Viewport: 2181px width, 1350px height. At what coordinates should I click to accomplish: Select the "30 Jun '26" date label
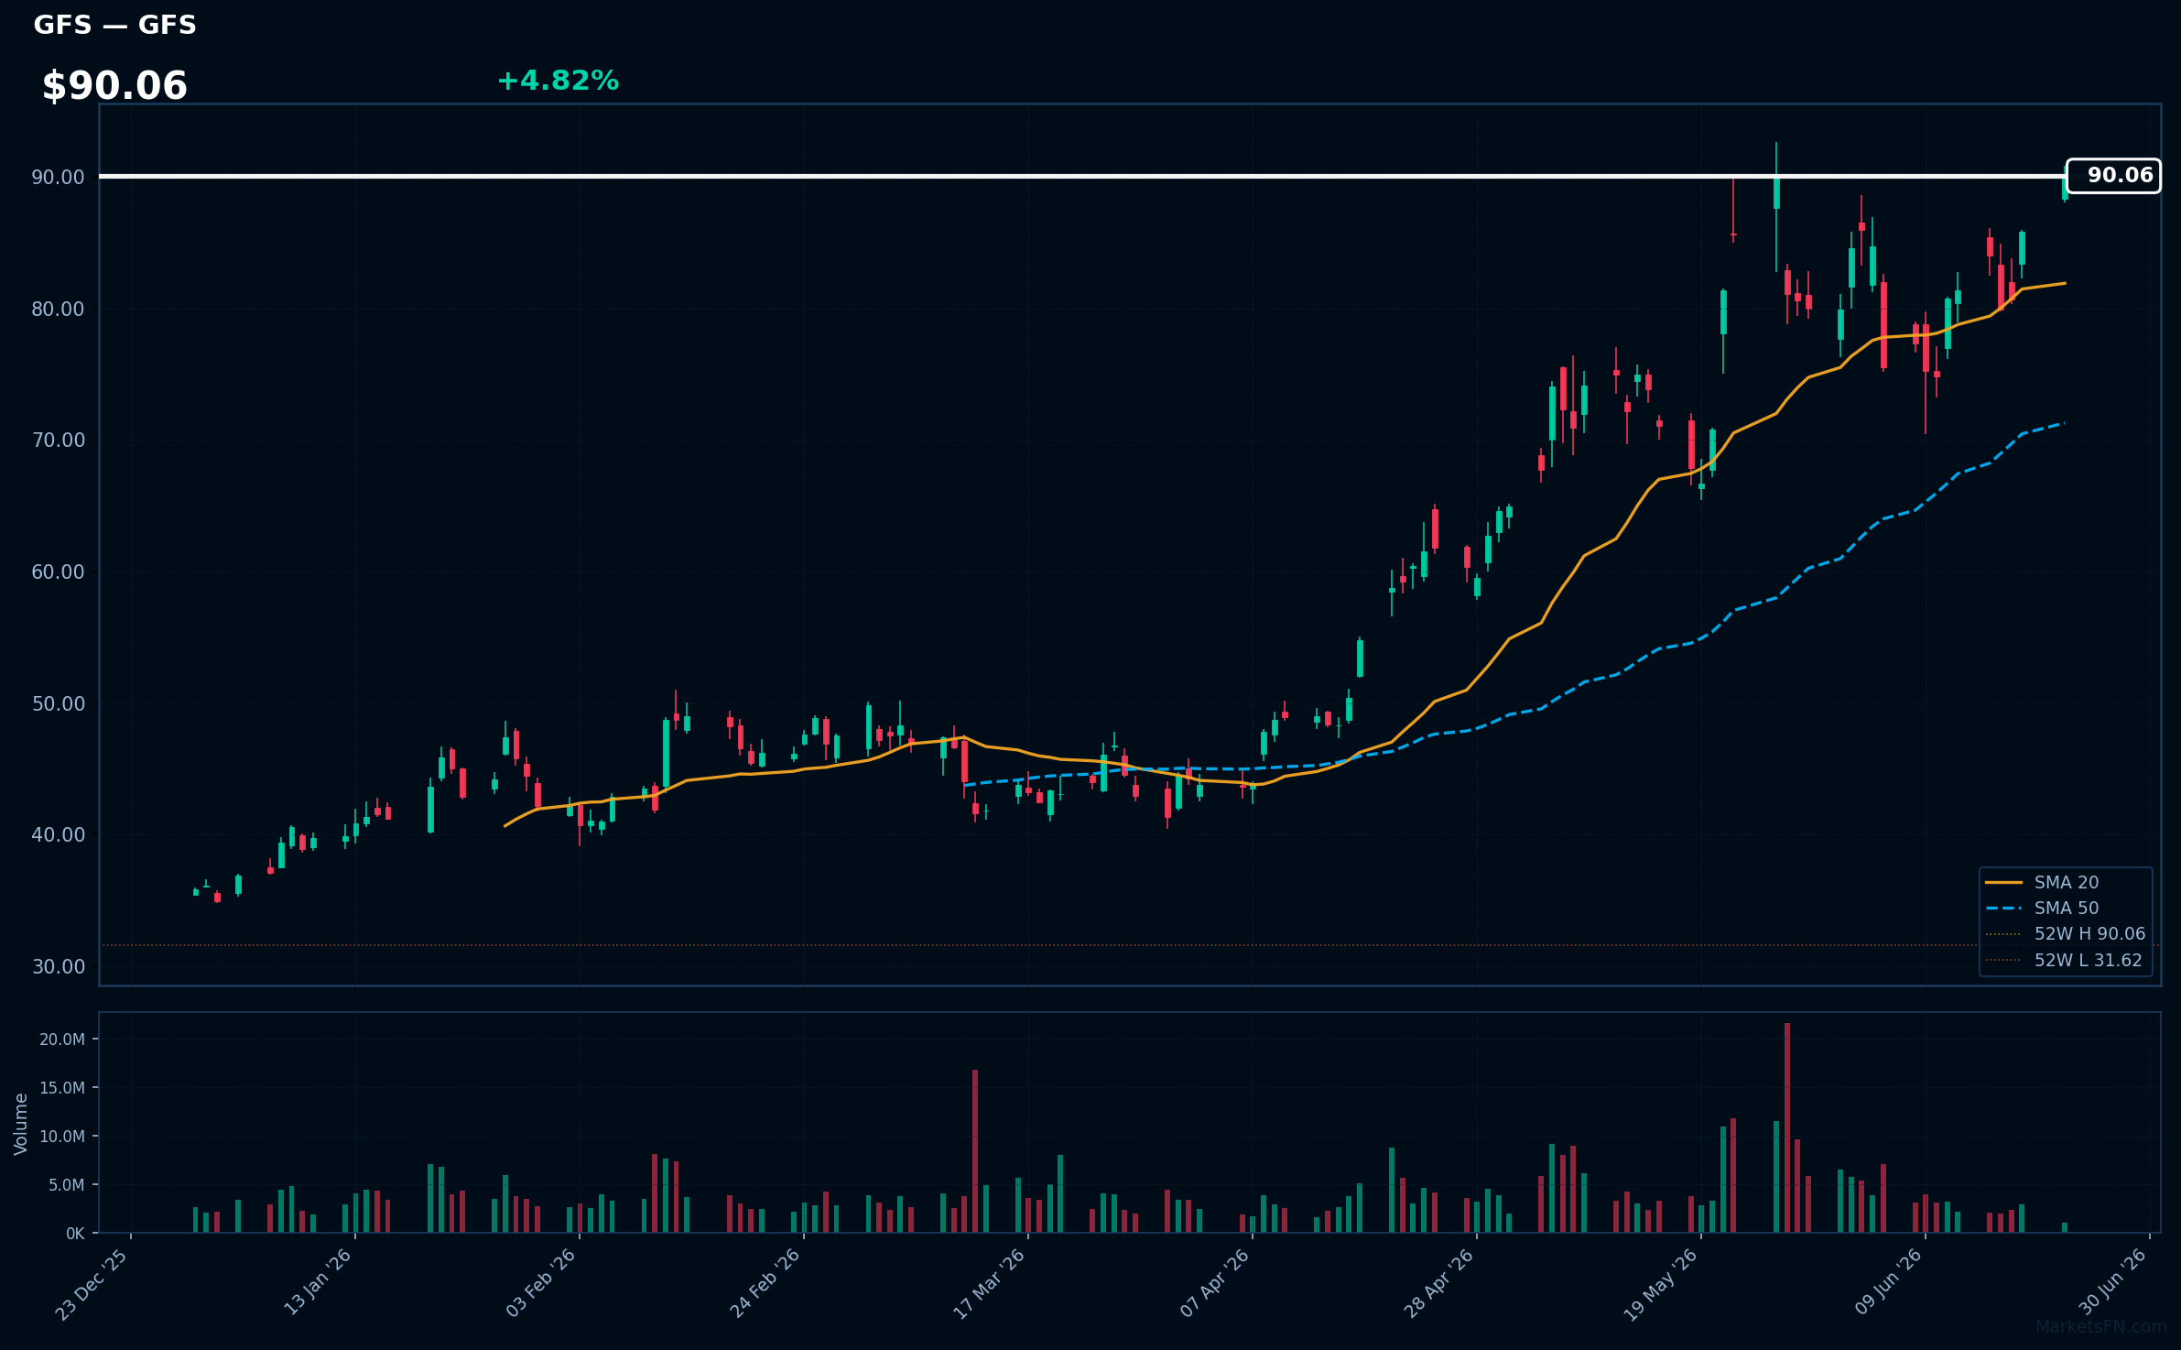tap(2113, 1283)
